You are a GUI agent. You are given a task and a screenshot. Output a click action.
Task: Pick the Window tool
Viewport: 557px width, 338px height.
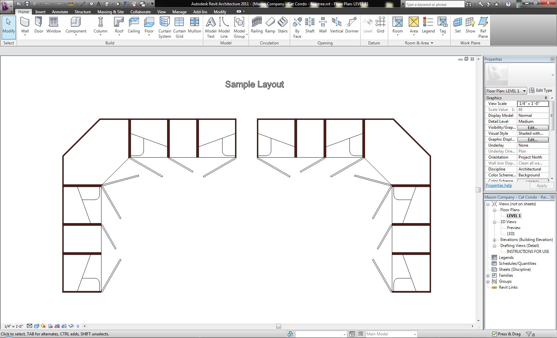[x=54, y=25]
